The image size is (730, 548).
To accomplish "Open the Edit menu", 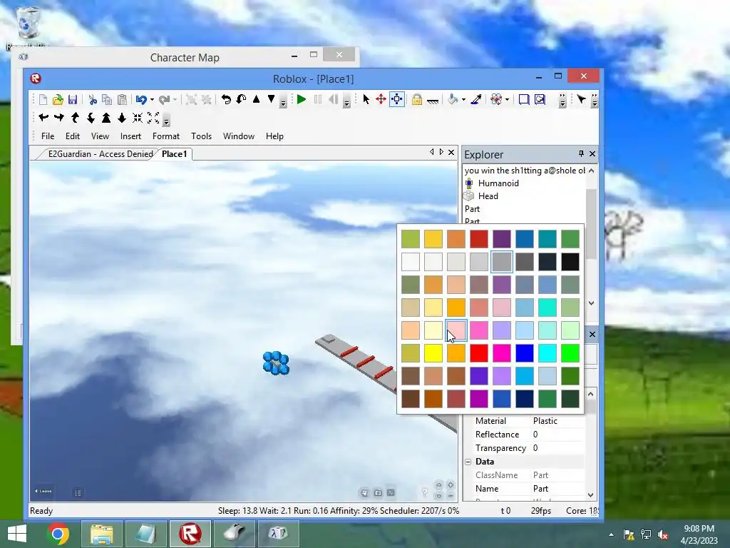I will [73, 136].
